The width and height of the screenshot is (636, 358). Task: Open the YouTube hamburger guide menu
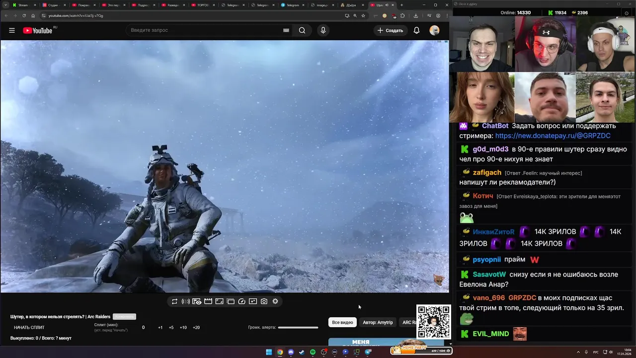pyautogui.click(x=12, y=30)
